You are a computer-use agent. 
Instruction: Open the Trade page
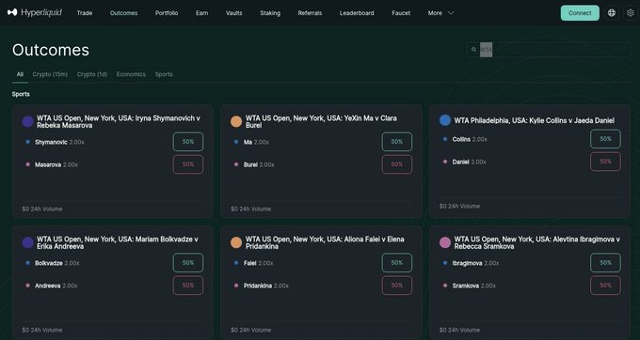[85, 13]
